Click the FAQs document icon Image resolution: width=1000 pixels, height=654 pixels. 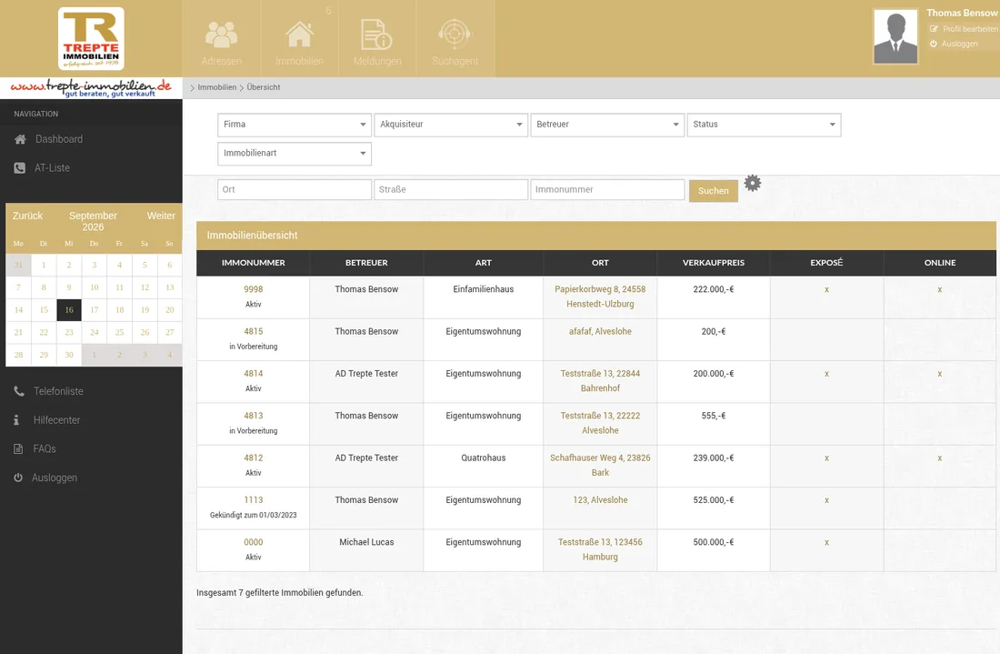[18, 448]
